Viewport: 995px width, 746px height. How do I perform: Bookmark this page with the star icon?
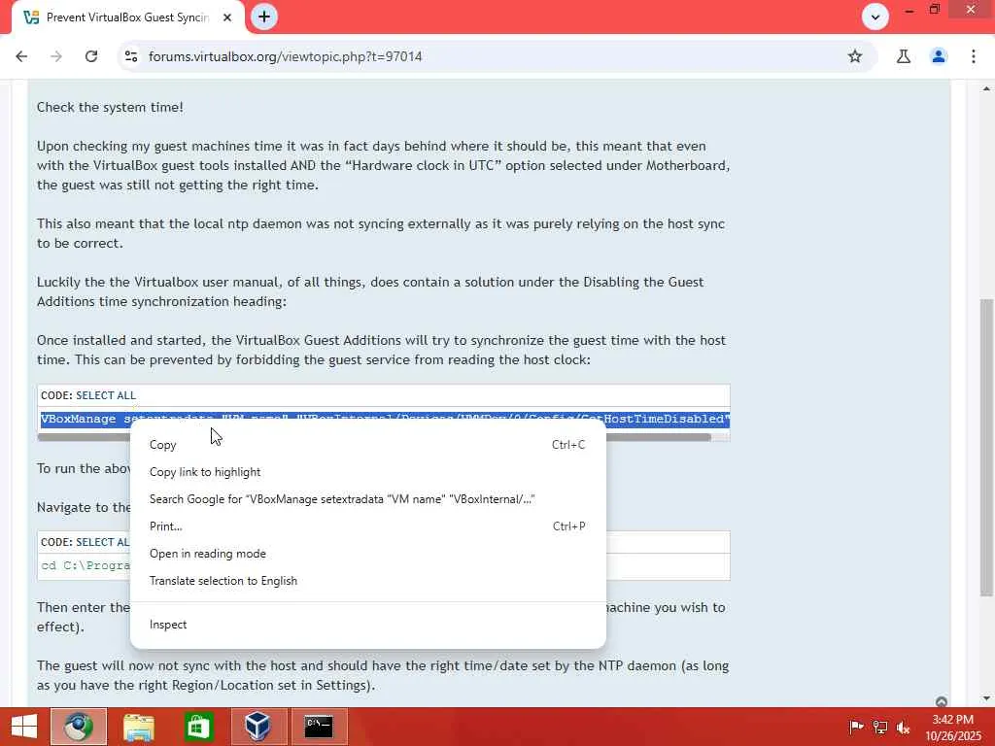(x=855, y=56)
